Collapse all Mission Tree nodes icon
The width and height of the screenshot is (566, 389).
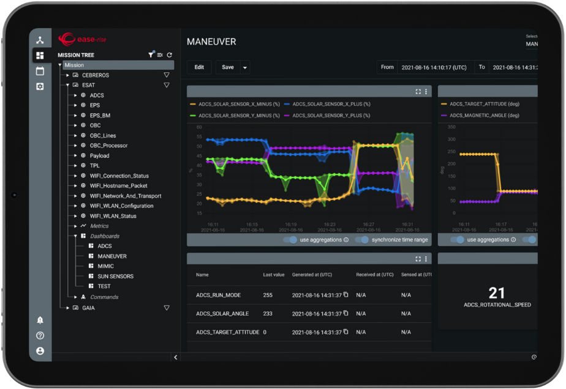click(160, 55)
